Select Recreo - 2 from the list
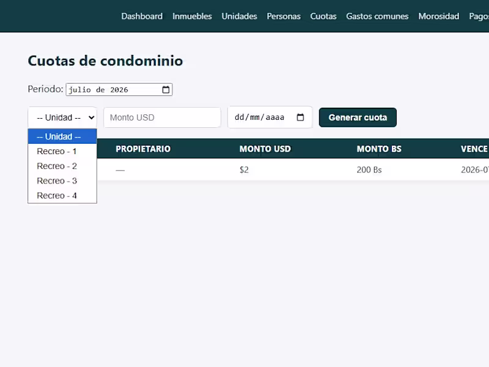 coord(62,166)
